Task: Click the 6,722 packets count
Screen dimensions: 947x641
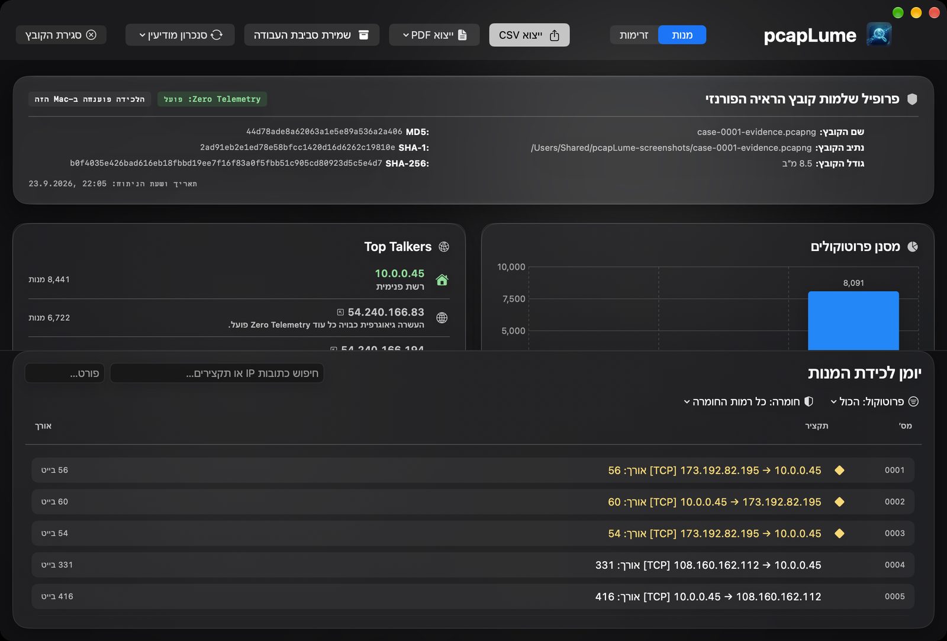Action: point(49,318)
